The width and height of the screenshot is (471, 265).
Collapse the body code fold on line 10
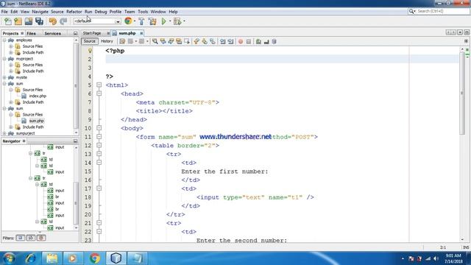coord(99,128)
